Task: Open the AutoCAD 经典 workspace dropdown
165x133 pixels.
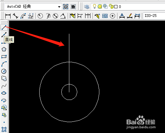Action: coord(33,7)
